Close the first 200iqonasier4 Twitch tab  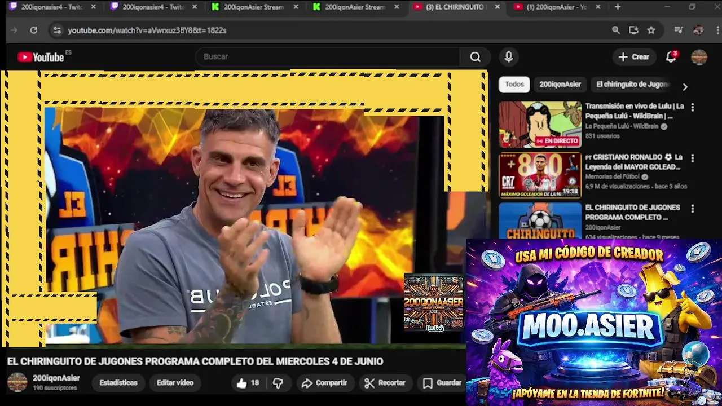tap(93, 7)
